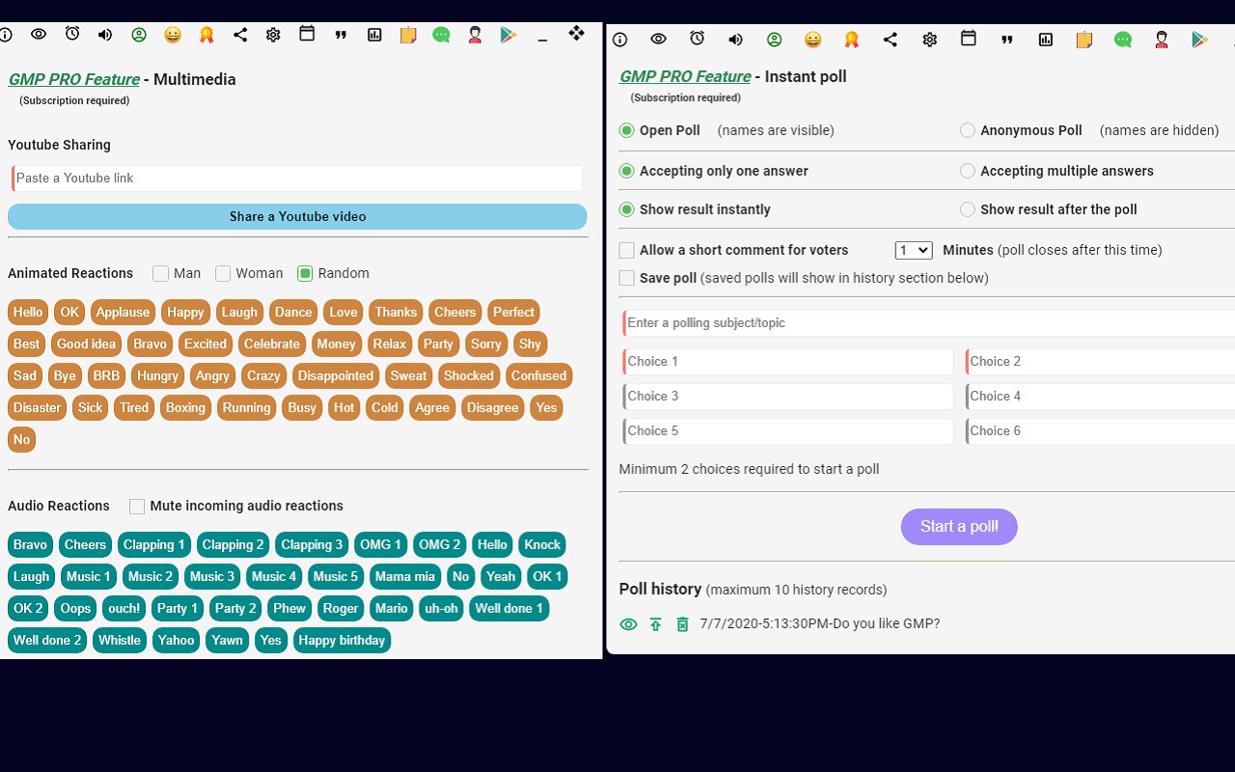
Task: Click the speaker icon in Instant poll panel toolbar
Action: click(x=735, y=40)
